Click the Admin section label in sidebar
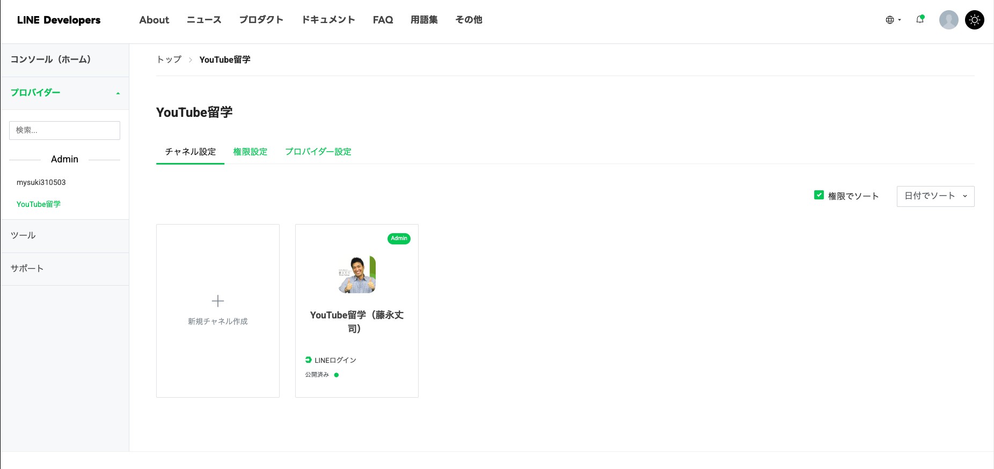 pos(64,159)
